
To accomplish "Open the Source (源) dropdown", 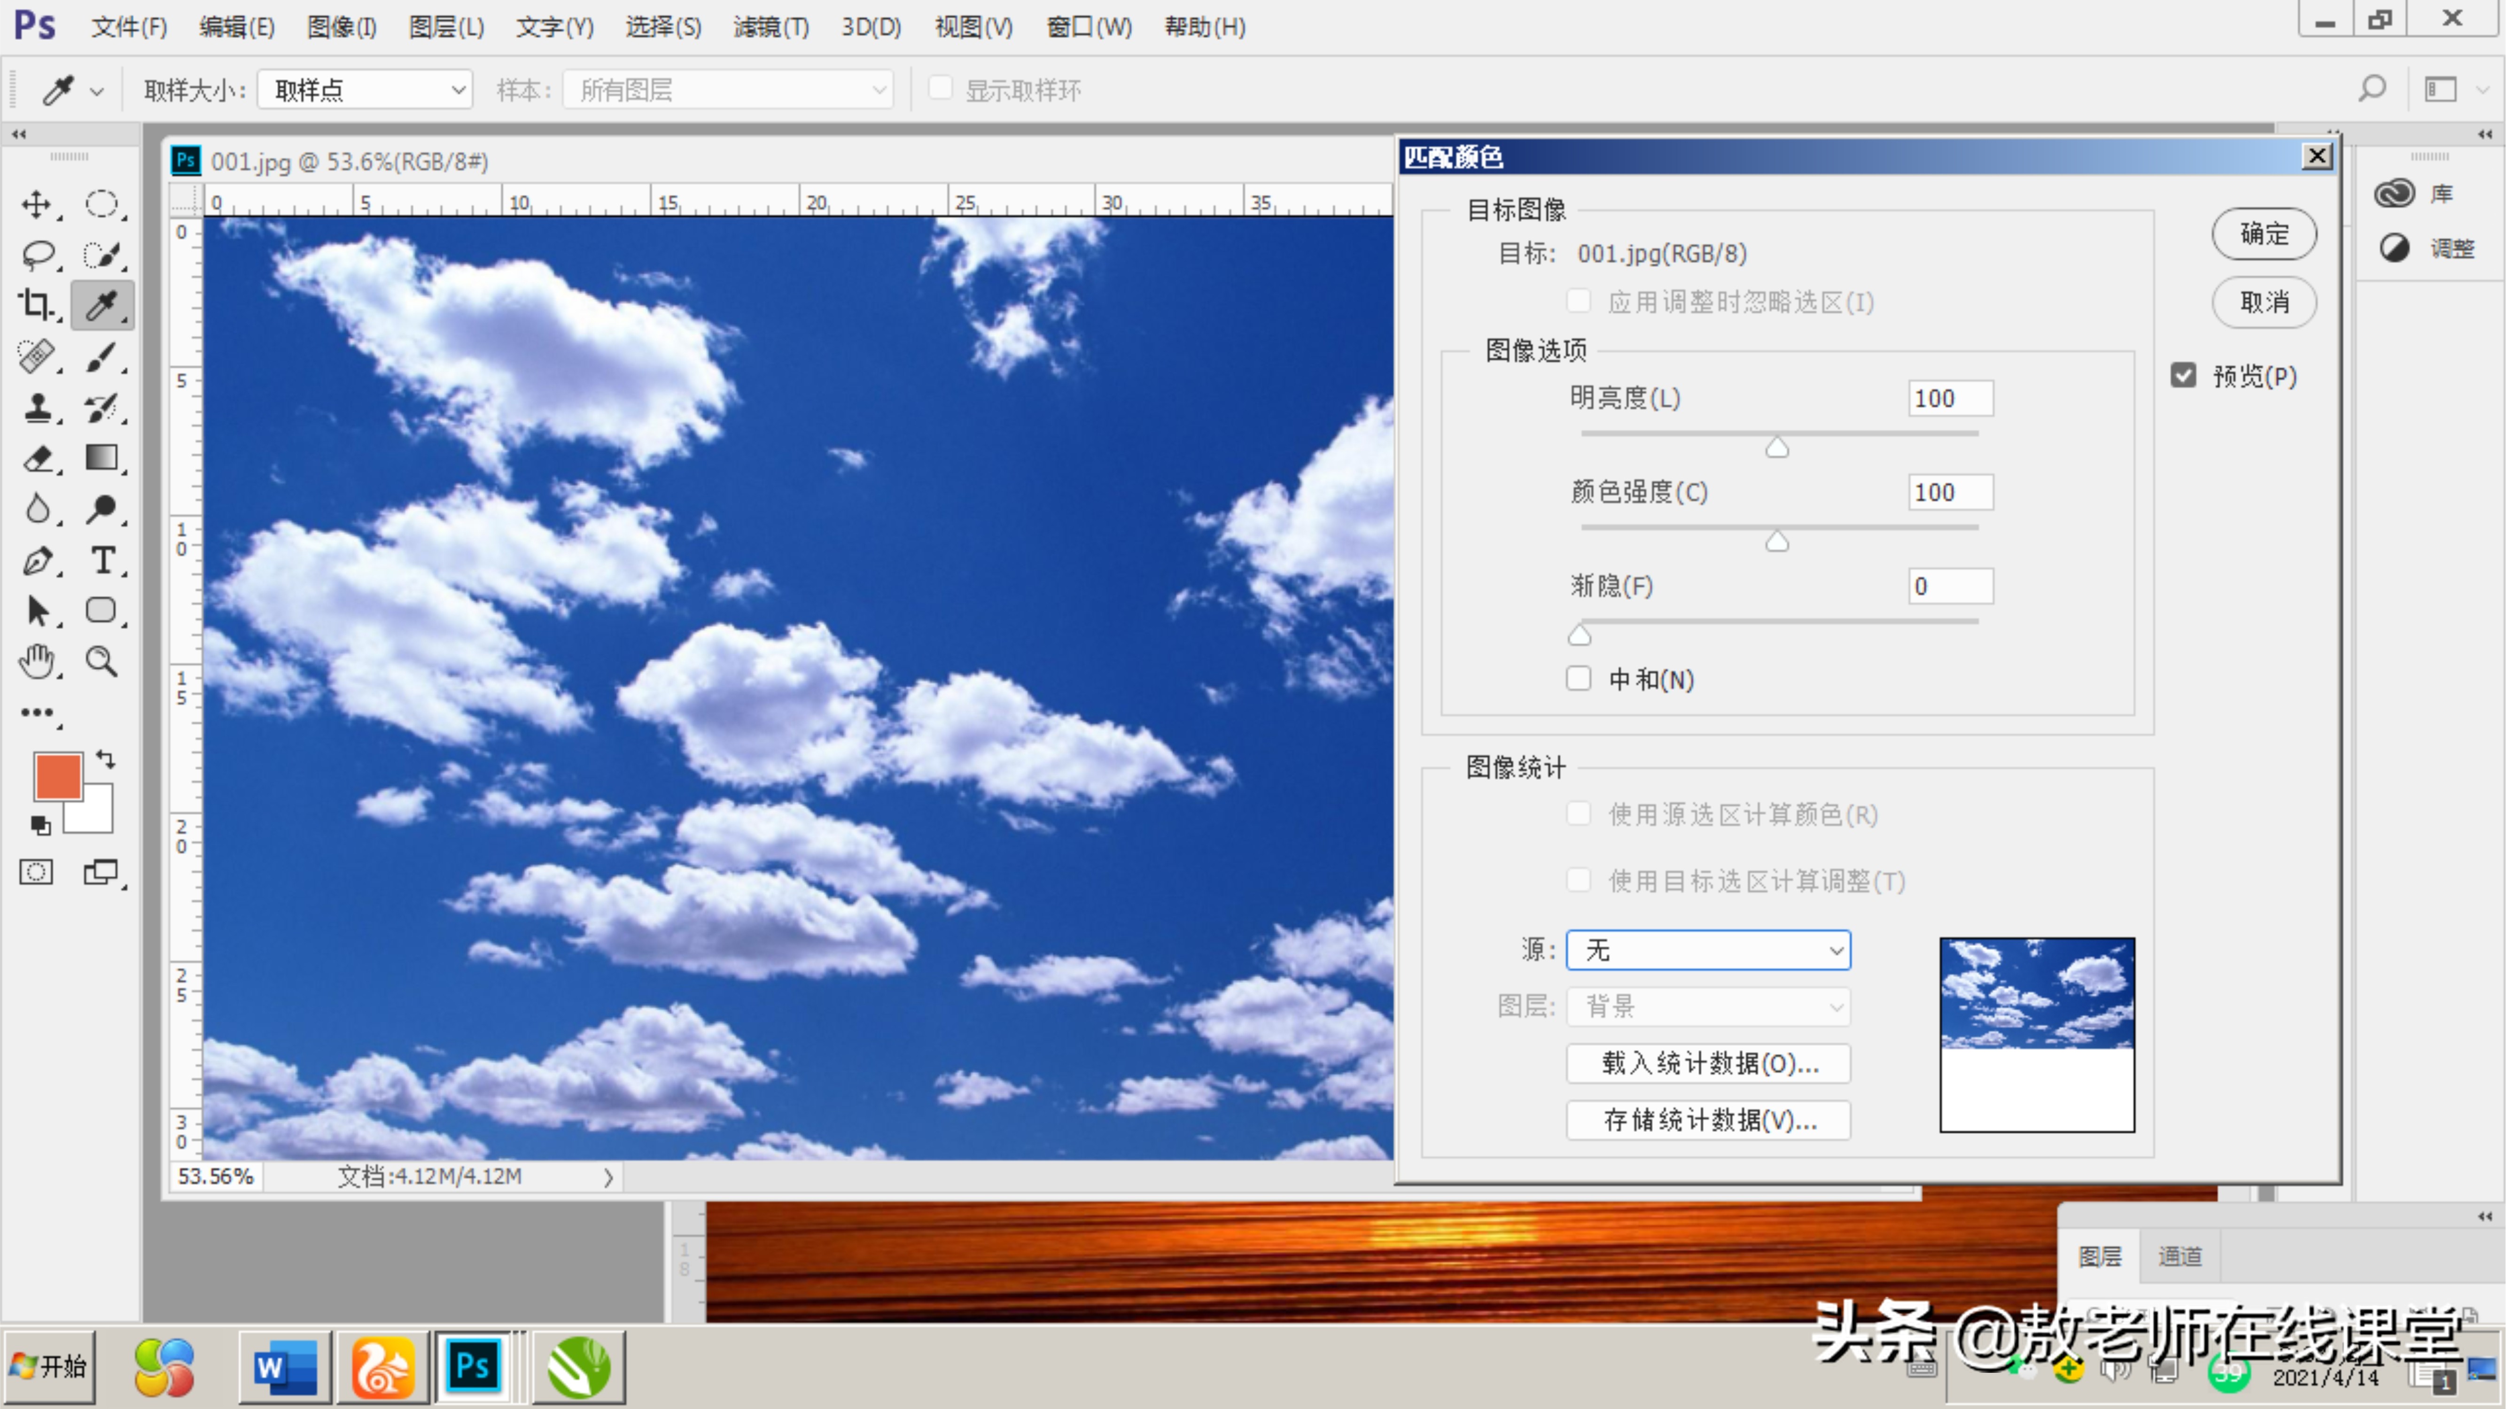I will (1708, 950).
